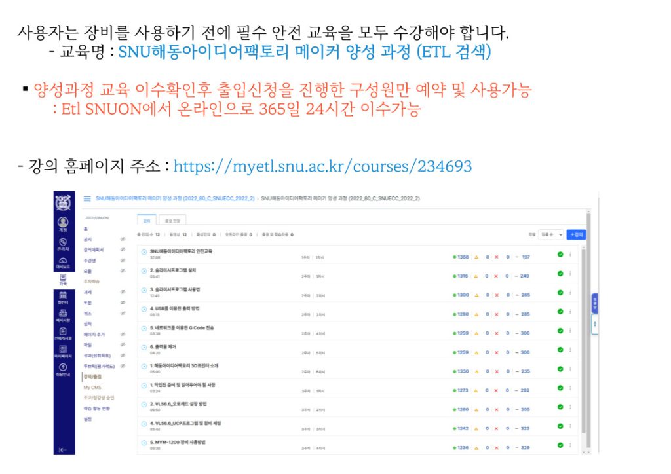Select 강의계획서 in the course menu
Image resolution: width=671 pixels, height=474 pixels.
point(92,250)
